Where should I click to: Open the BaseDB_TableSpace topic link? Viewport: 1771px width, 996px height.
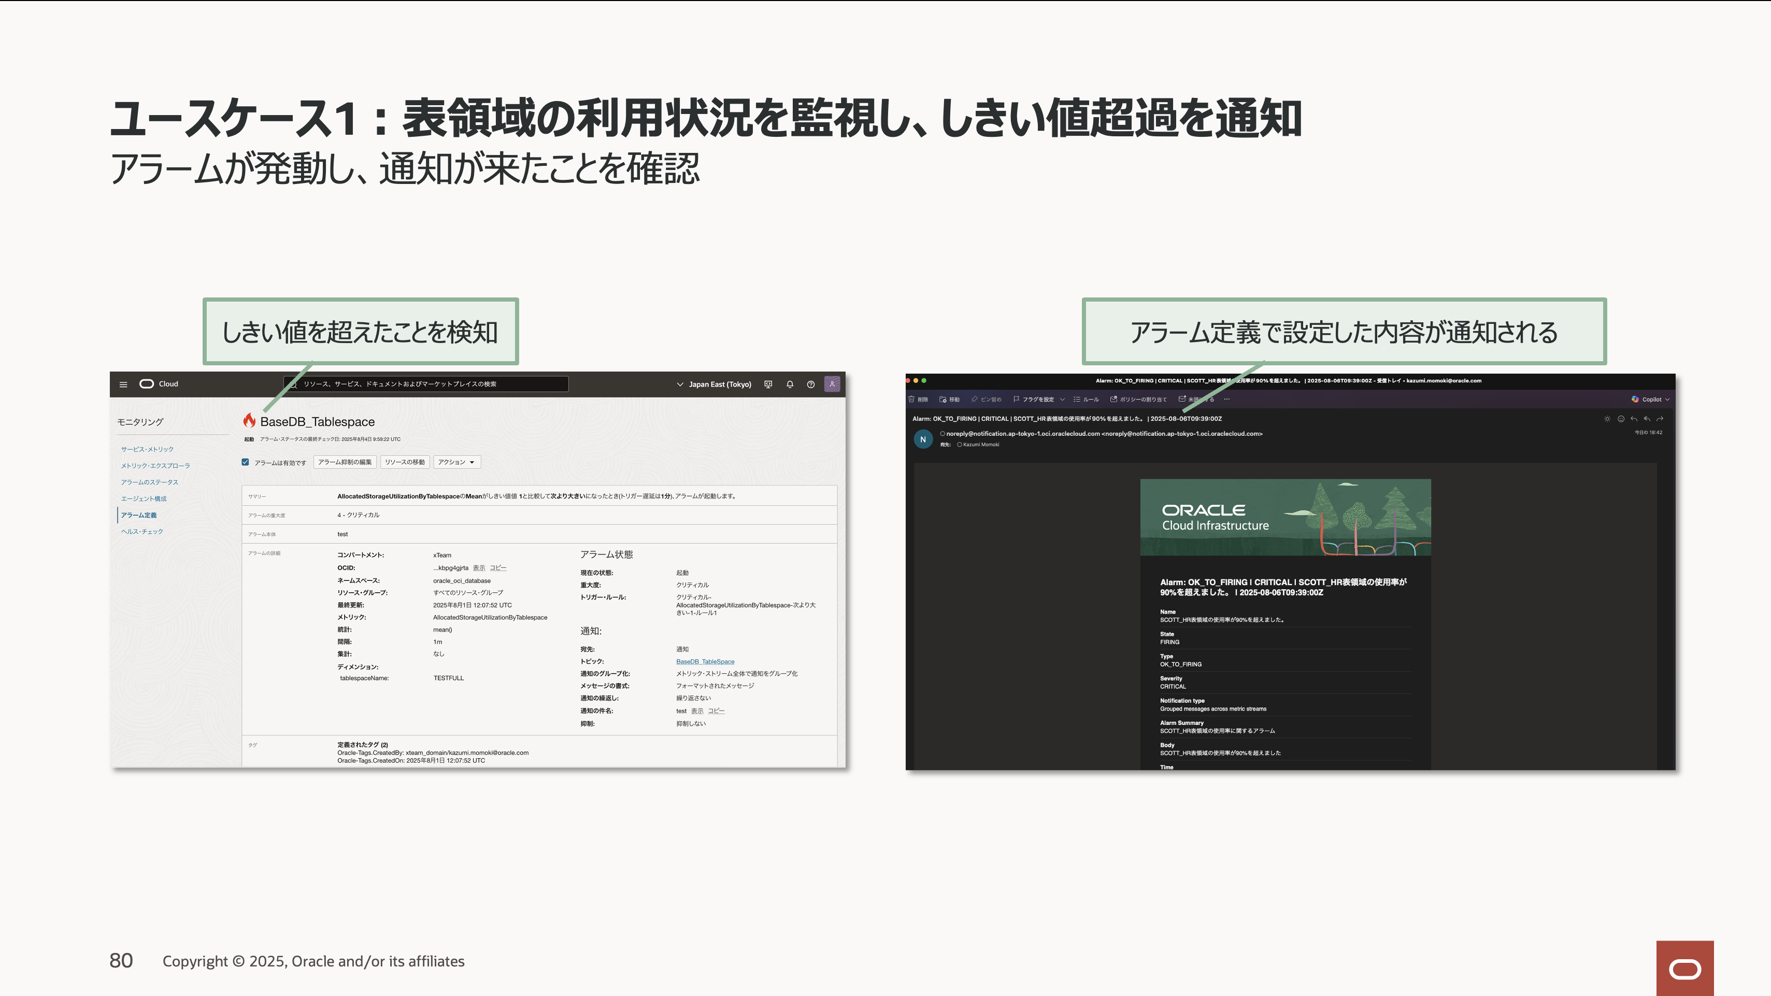[705, 661]
